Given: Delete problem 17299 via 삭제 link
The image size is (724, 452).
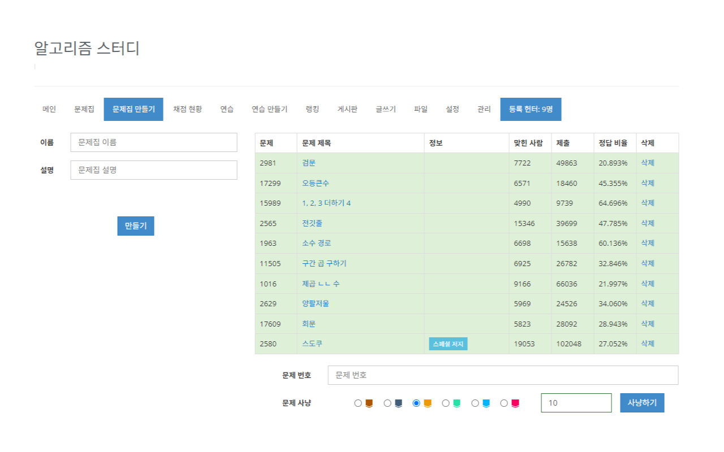Looking at the screenshot, I should coord(648,183).
